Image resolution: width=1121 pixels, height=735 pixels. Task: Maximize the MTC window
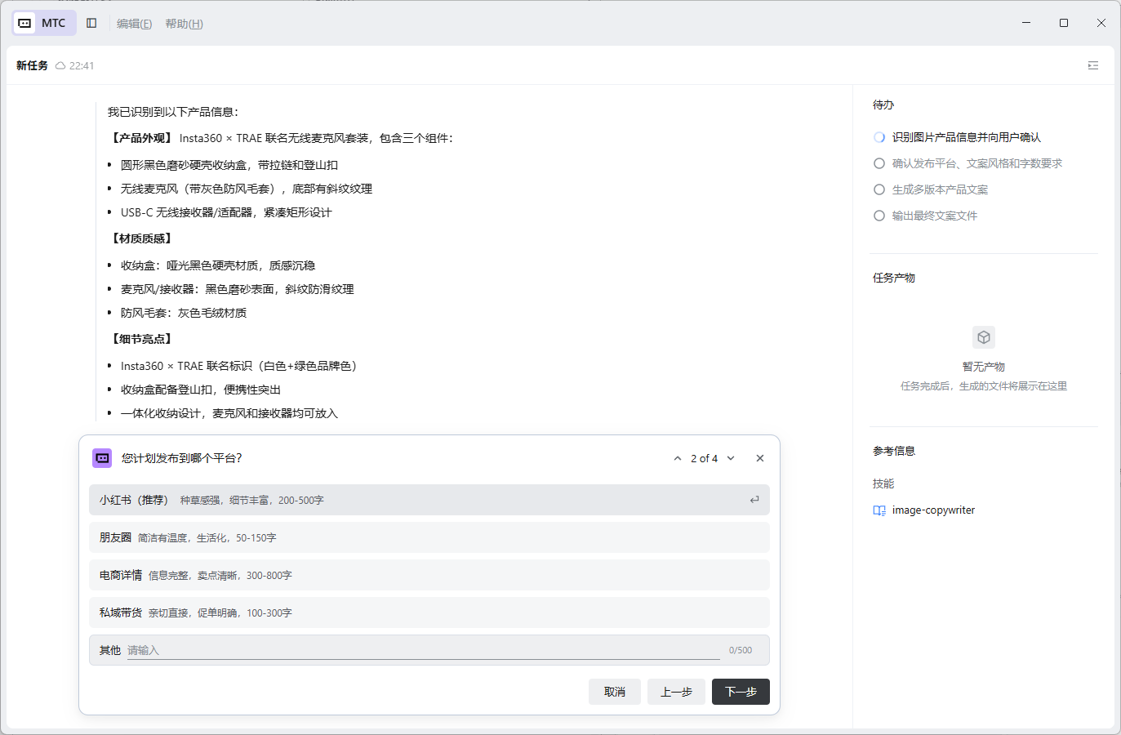1064,23
